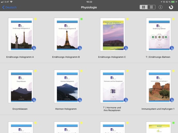Tap the refresh sync icon
This screenshot has width=178, height=133.
point(171,7)
